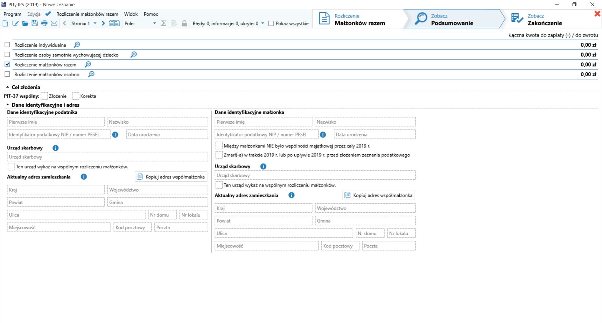Image resolution: width=602 pixels, height=323 pixels.
Task: Click the two-page book view icon
Action: [114, 23]
